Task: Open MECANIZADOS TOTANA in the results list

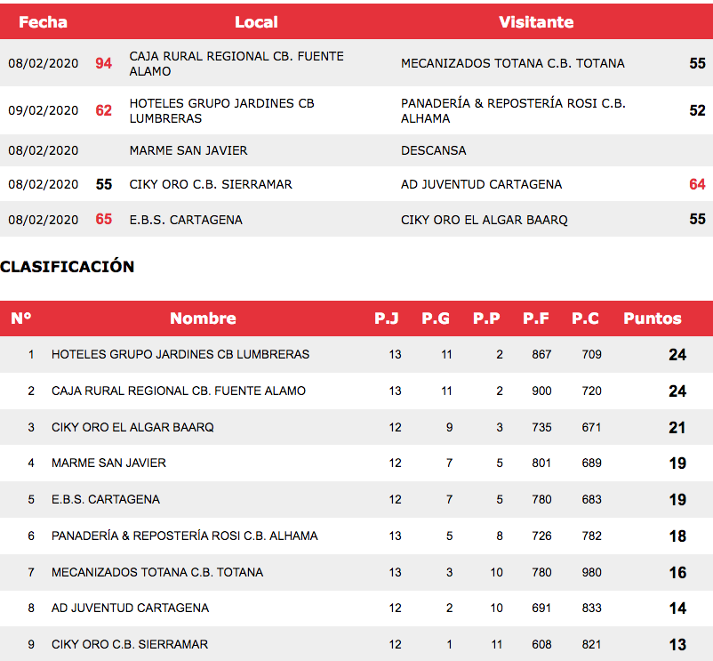Action: pos(512,63)
